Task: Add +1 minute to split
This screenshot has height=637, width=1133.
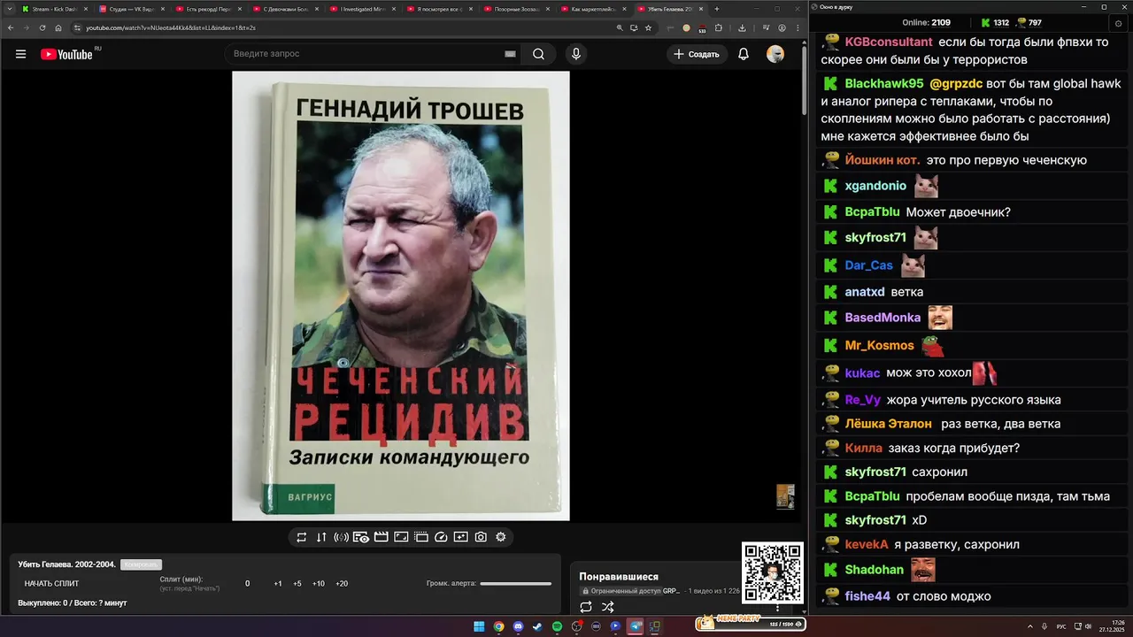Action: (278, 584)
